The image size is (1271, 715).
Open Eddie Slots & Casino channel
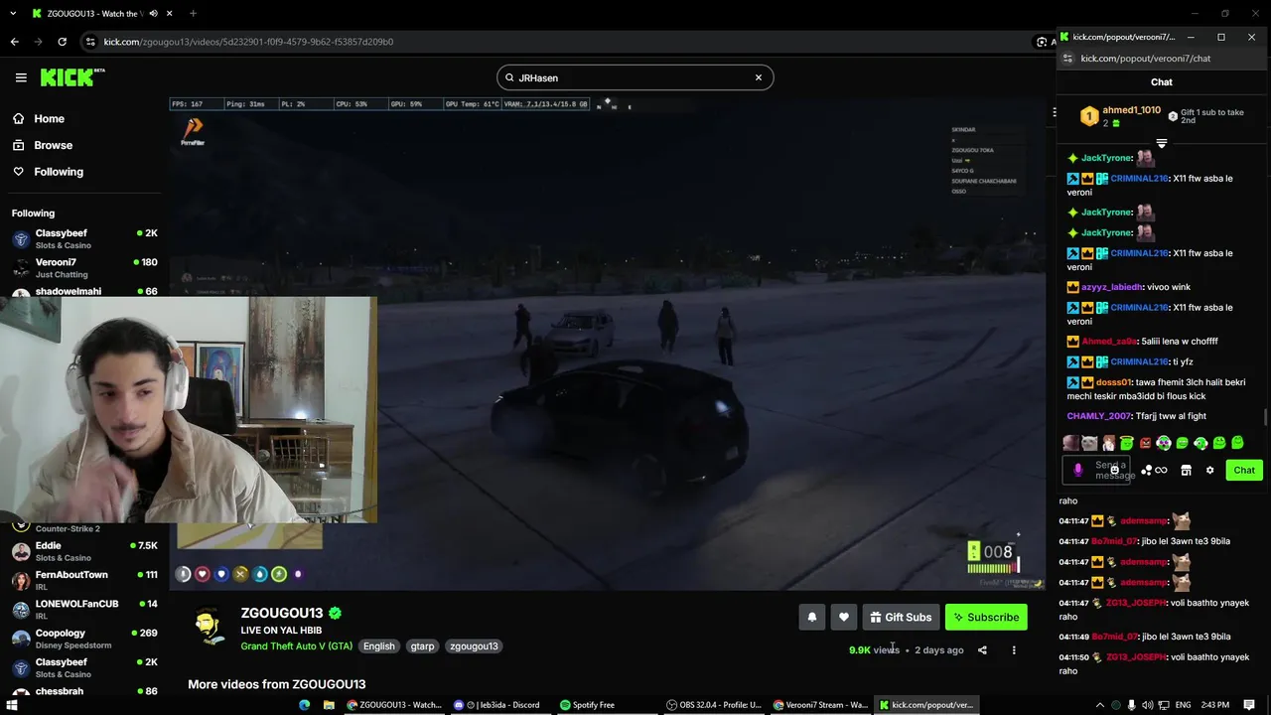pos(83,551)
